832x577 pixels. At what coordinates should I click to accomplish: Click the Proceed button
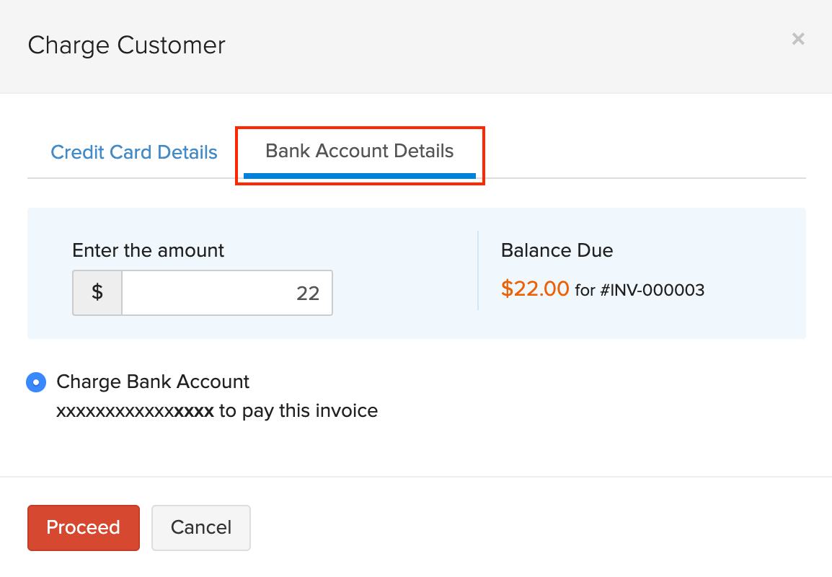[x=83, y=527]
